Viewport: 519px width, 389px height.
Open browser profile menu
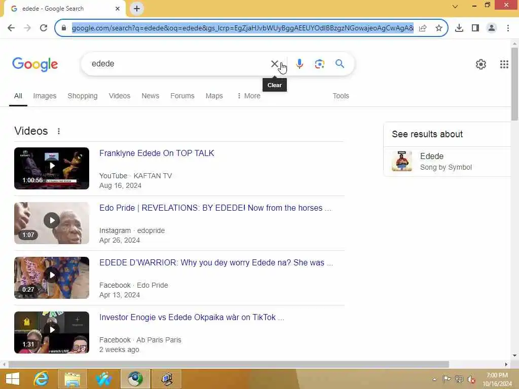[x=492, y=28]
